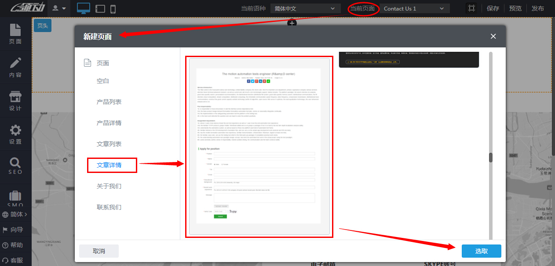Open the SEO search panel

tap(15, 166)
